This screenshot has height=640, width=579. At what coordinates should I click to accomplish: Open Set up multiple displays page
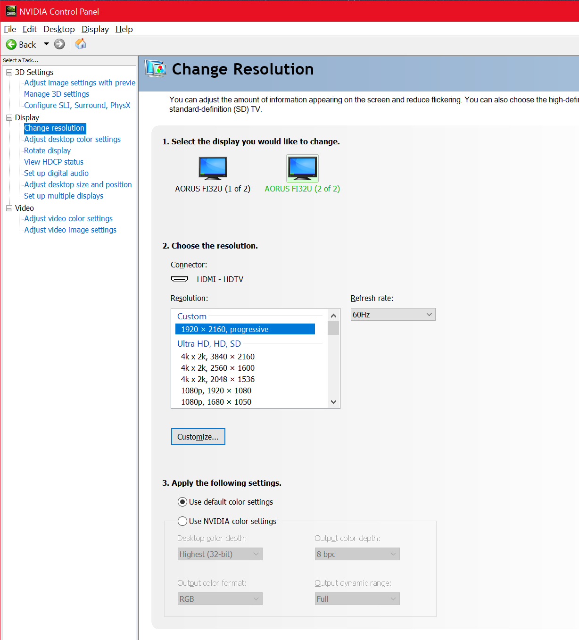coord(64,196)
